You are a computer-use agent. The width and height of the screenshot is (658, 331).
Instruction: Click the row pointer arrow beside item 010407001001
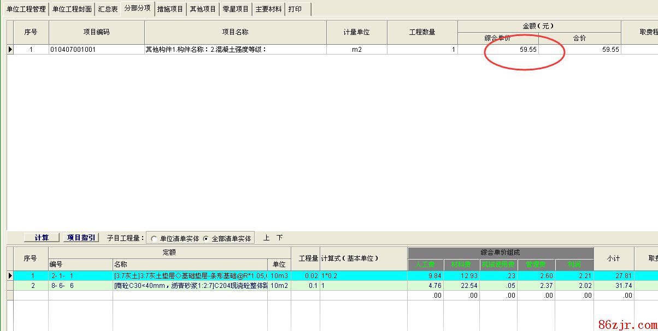pyautogui.click(x=10, y=50)
